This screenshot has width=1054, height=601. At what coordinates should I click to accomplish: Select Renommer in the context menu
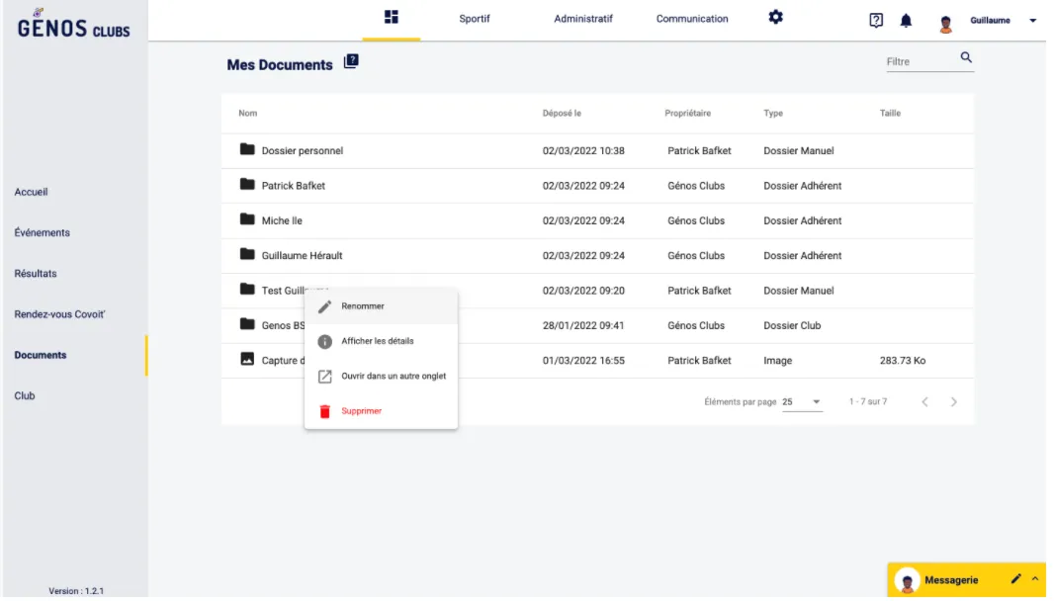(363, 306)
